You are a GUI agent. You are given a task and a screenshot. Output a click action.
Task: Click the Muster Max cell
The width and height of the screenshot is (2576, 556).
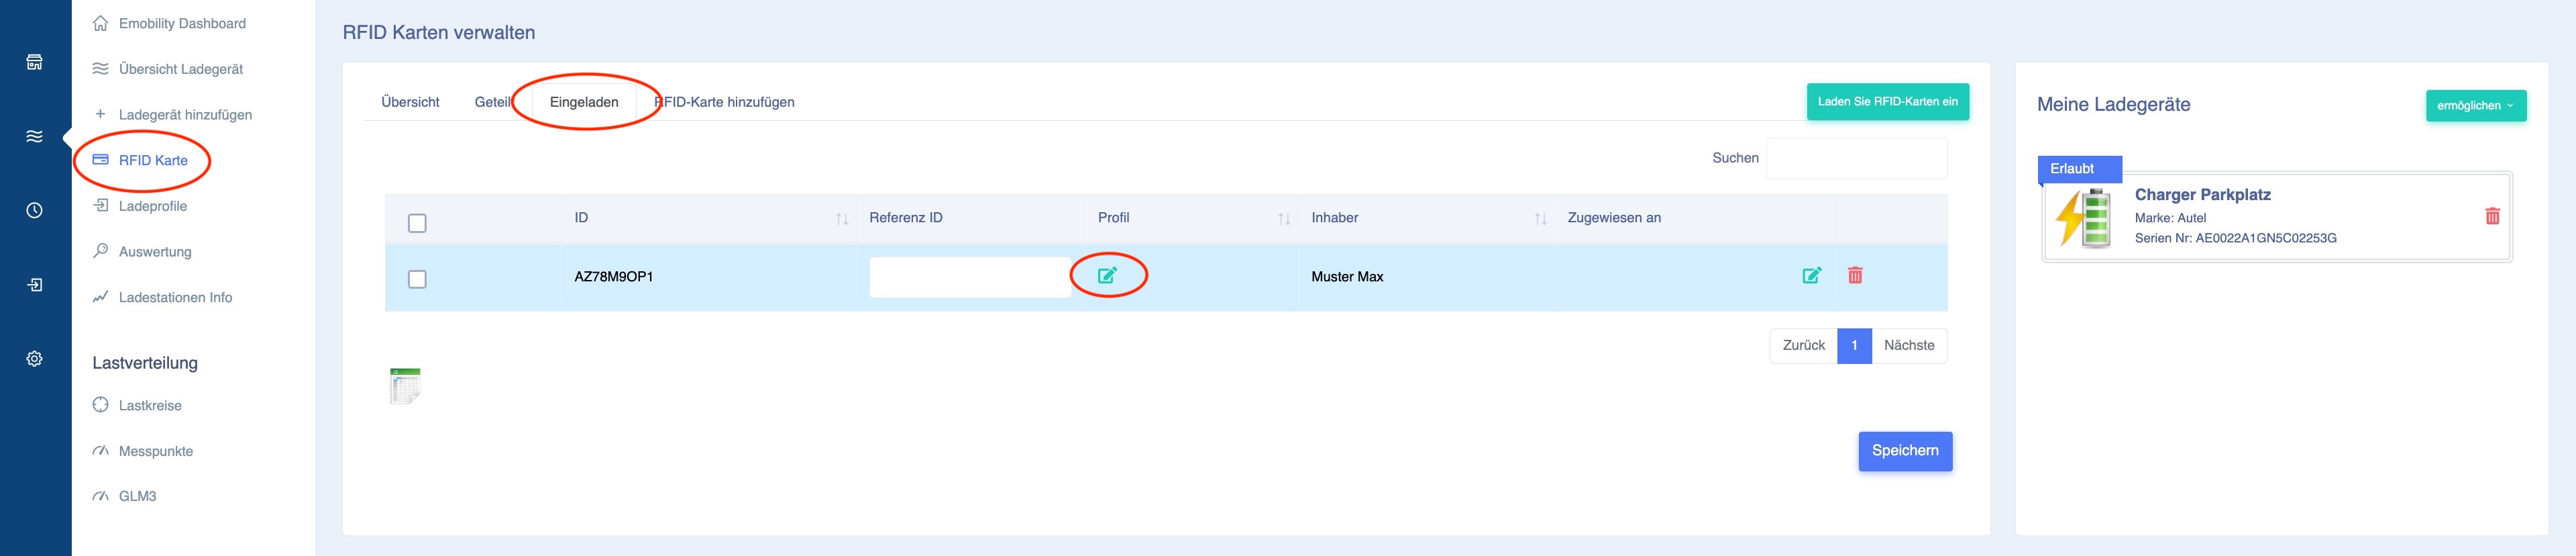[1347, 277]
